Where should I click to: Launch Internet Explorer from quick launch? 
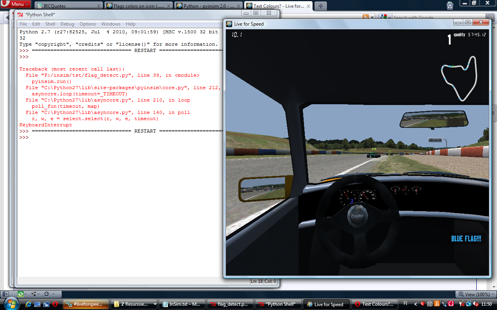(x=28, y=304)
